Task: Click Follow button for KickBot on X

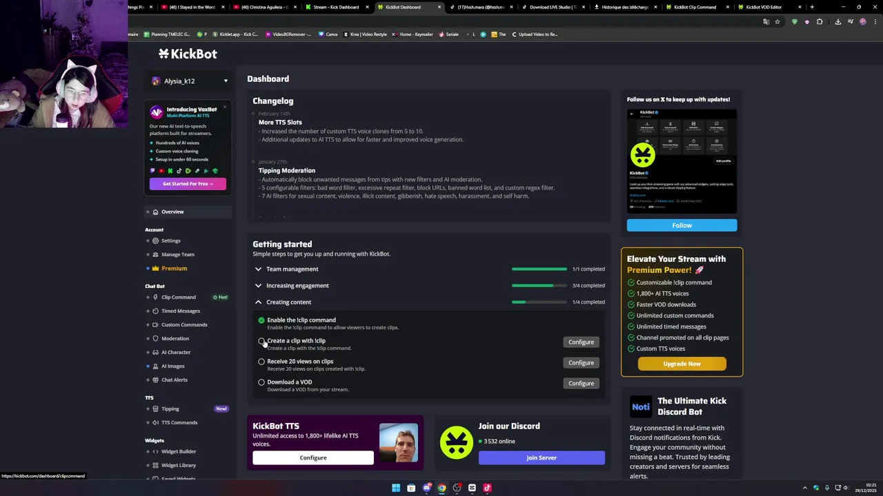Action: [x=682, y=225]
